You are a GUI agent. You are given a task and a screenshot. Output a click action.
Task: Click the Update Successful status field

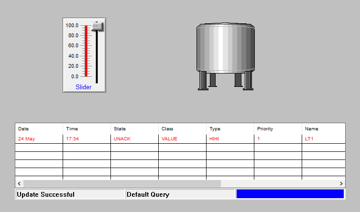click(x=70, y=194)
